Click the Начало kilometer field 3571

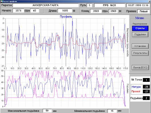[18, 11]
